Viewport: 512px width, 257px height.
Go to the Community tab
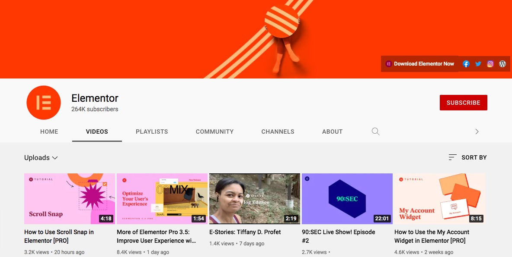point(214,132)
